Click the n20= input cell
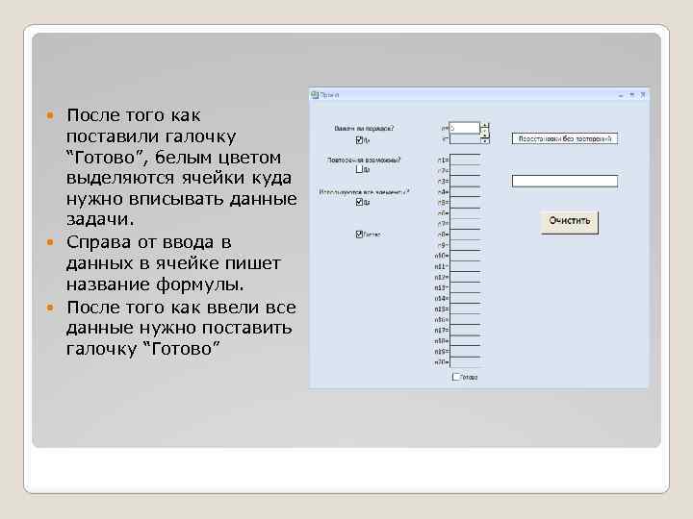Image resolution: width=693 pixels, height=519 pixels. (465, 362)
